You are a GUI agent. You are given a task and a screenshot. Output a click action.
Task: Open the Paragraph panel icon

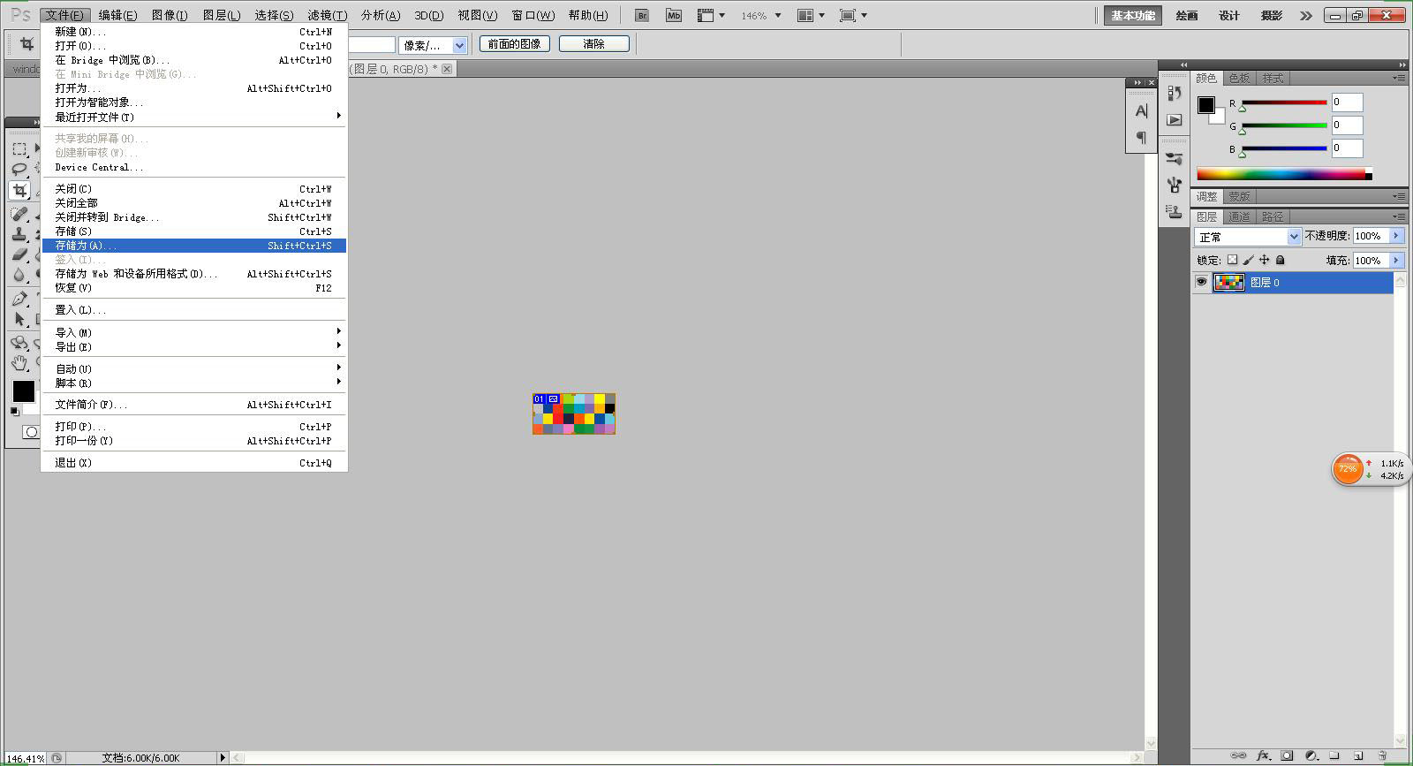(1141, 137)
